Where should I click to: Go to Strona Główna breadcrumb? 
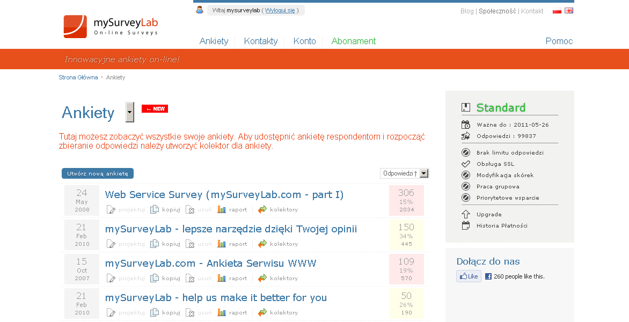coord(78,77)
